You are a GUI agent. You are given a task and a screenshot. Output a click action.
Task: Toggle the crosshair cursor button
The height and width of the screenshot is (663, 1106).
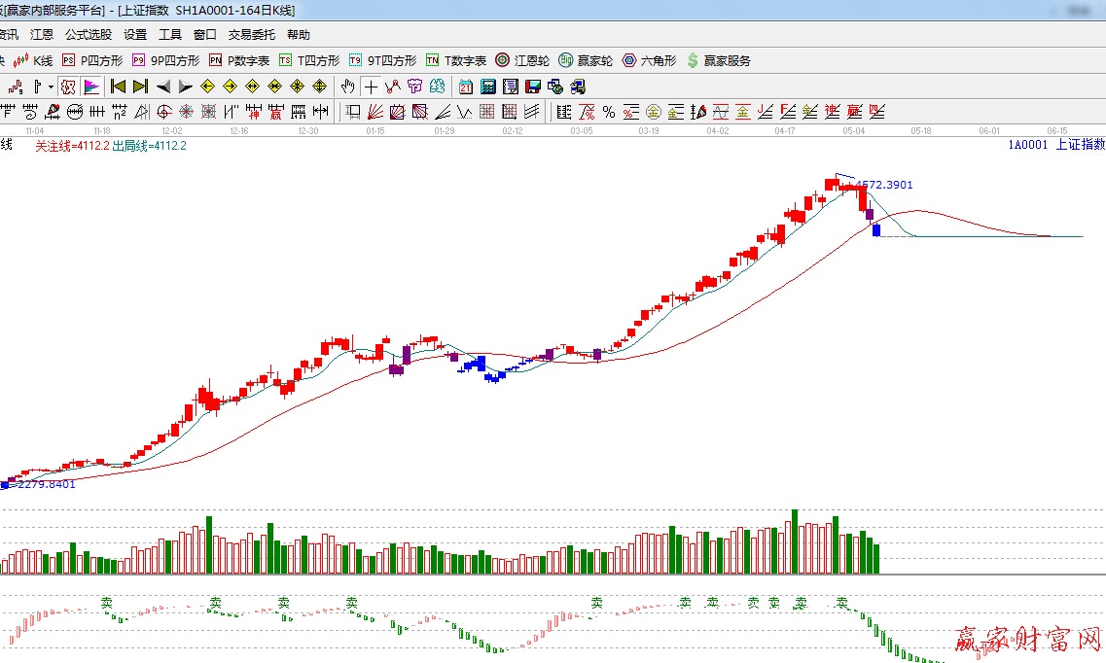[371, 87]
